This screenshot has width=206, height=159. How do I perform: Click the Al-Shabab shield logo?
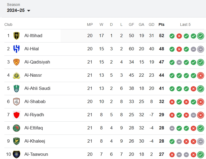tap(16, 102)
